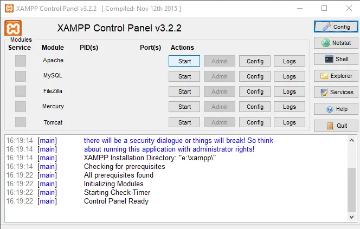Click the Help question mark button
The image size is (360, 229).
pos(336,109)
